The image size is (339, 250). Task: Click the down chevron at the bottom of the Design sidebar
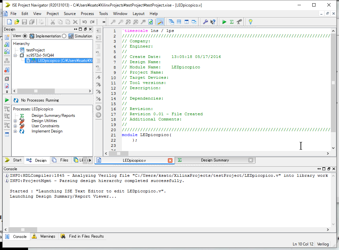[7, 91]
